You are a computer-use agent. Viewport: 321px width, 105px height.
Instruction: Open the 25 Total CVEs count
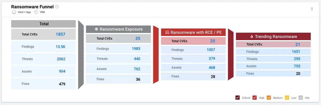point(213,41)
